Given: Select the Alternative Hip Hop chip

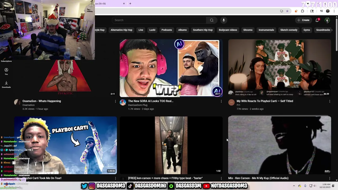Looking at the screenshot, I should 121,30.
